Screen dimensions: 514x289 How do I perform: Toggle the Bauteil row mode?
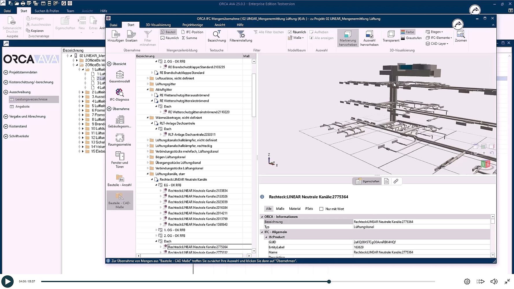(x=168, y=32)
